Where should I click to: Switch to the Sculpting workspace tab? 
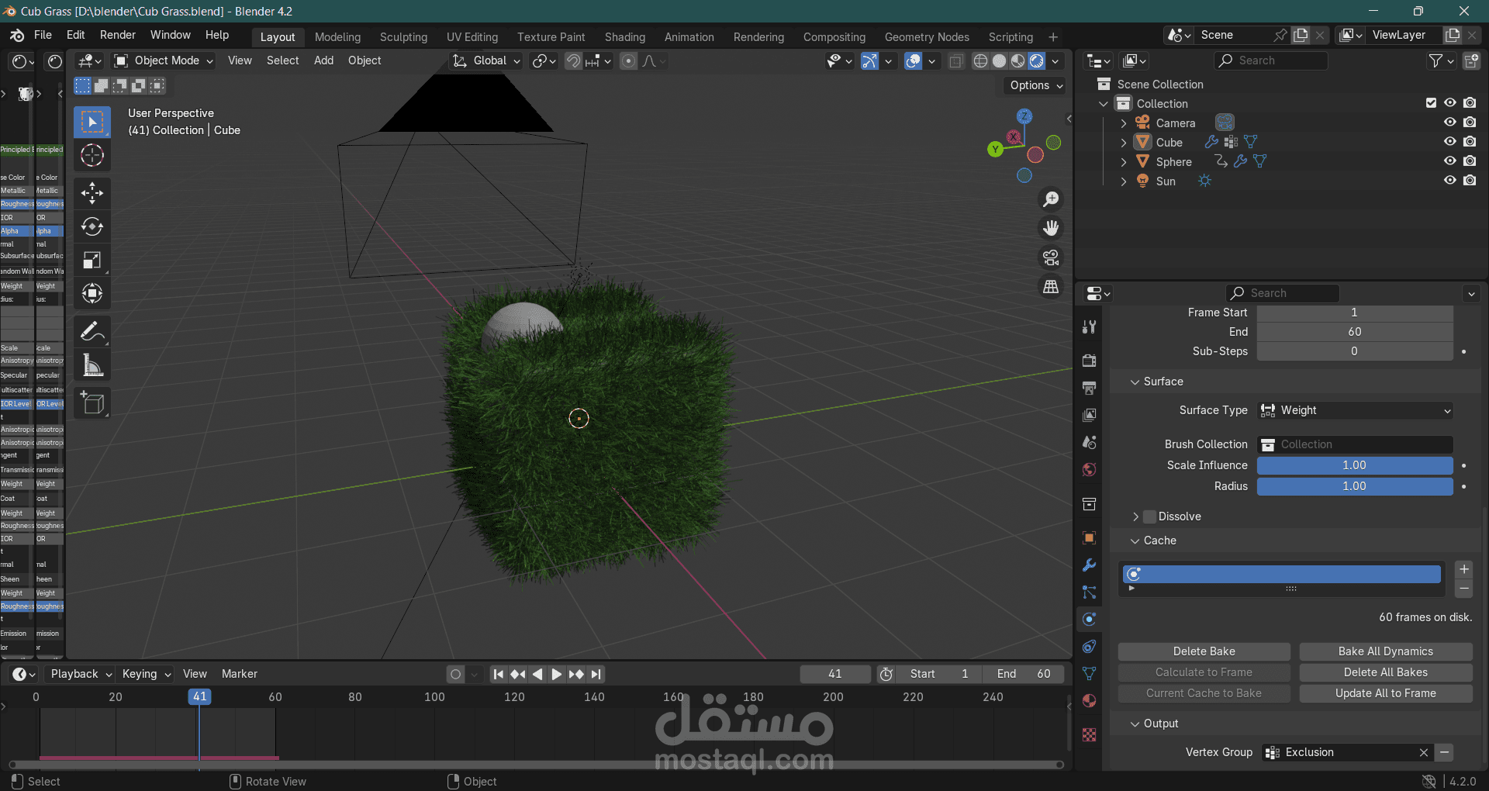403,37
